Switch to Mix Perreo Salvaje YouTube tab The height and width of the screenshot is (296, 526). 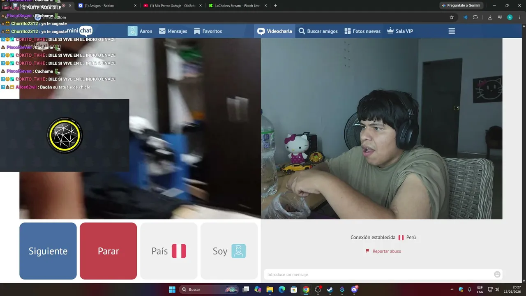[173, 6]
